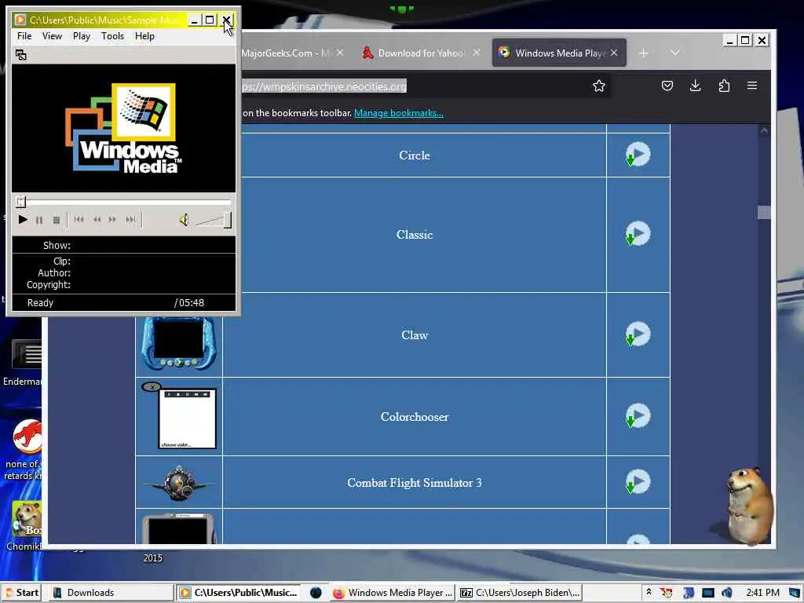The width and height of the screenshot is (804, 603).
Task: Close the Windows Media Player browser tab
Action: [x=614, y=53]
